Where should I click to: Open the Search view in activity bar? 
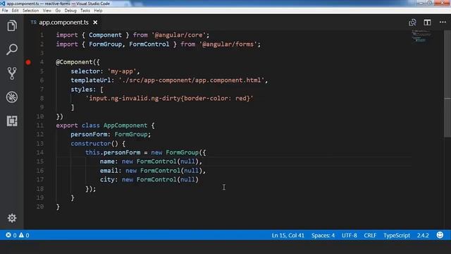coord(12,49)
